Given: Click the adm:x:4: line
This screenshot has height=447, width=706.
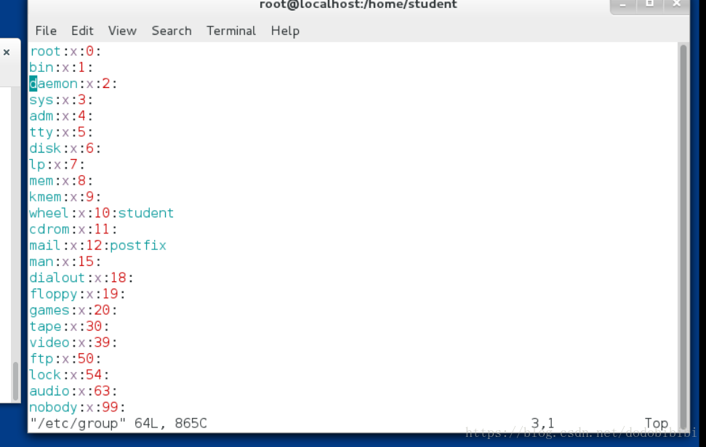Looking at the screenshot, I should (x=61, y=116).
